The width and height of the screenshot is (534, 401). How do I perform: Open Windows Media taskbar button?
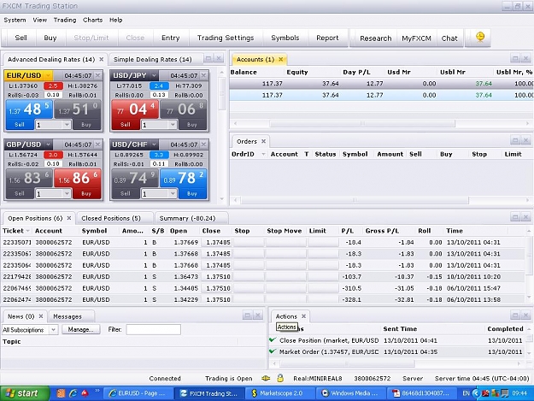(x=350, y=393)
